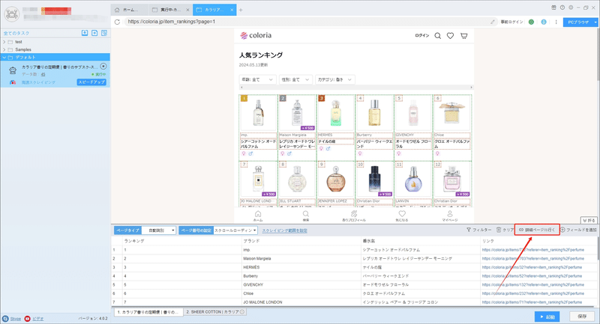
Task: Click 詳細ページに行く button
Action: 537,230
